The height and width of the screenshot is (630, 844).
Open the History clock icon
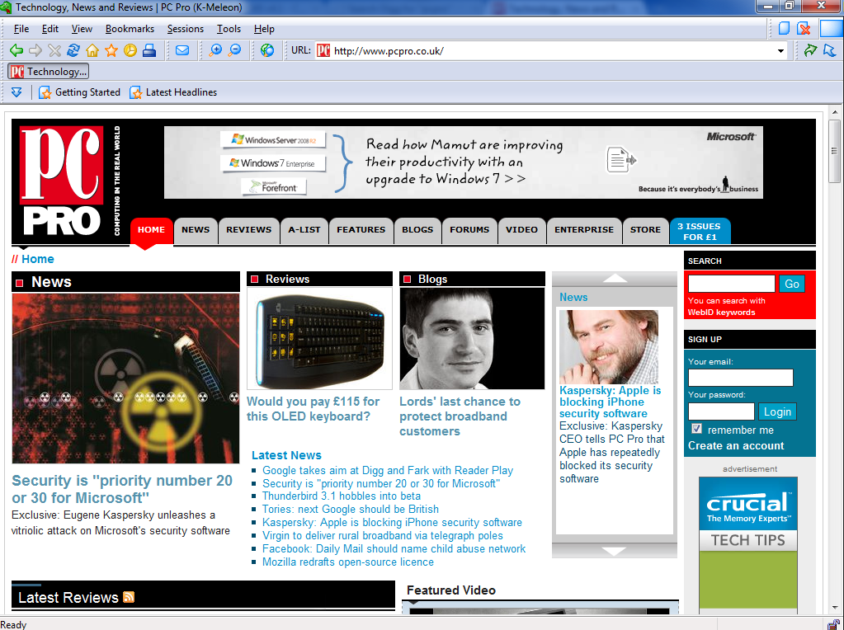130,50
